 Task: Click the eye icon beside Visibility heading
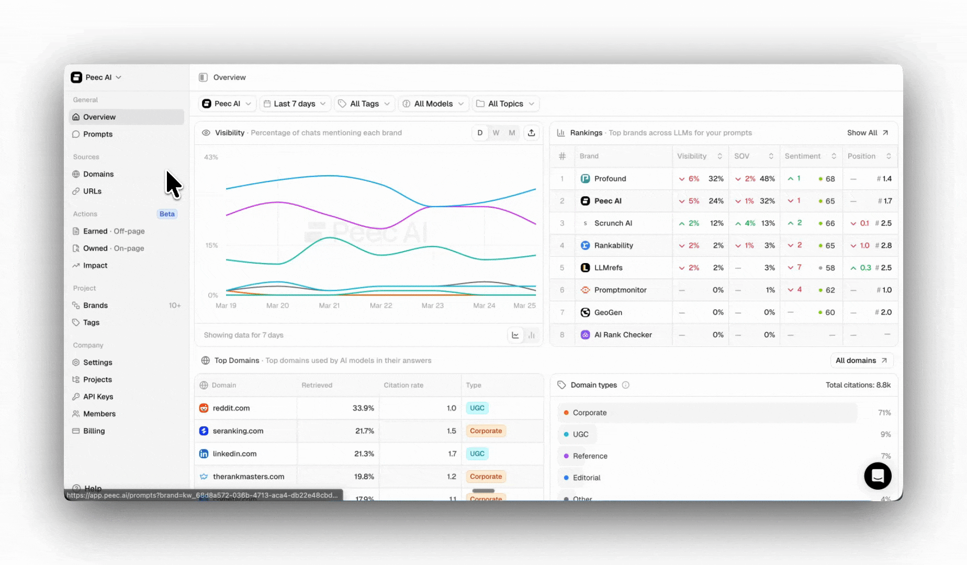coord(206,133)
